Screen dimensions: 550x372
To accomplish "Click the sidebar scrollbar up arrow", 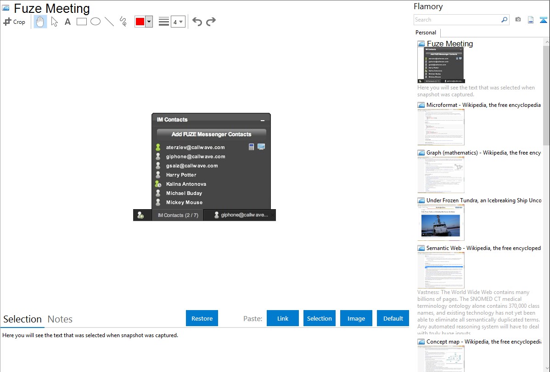I will click(x=546, y=42).
